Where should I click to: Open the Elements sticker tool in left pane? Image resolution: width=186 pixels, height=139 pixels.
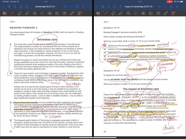click(x=50, y=13)
